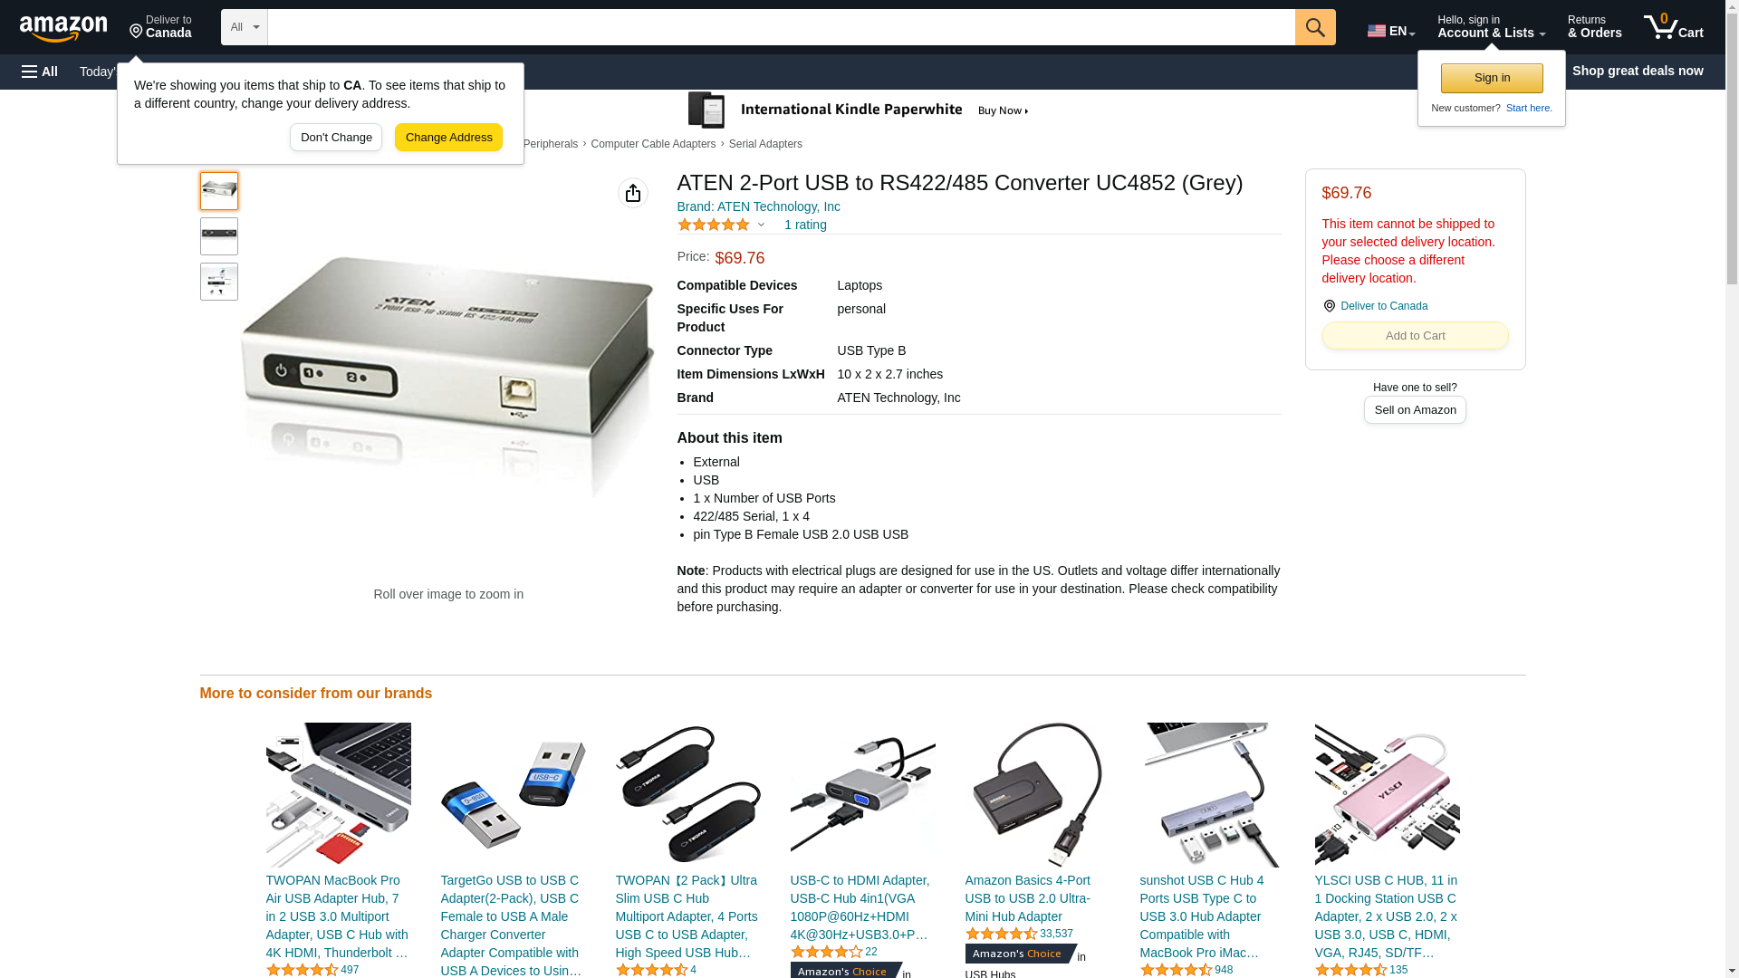This screenshot has width=1739, height=978.
Task: Open Serial Adapters breadcrumb
Action: coord(765,144)
